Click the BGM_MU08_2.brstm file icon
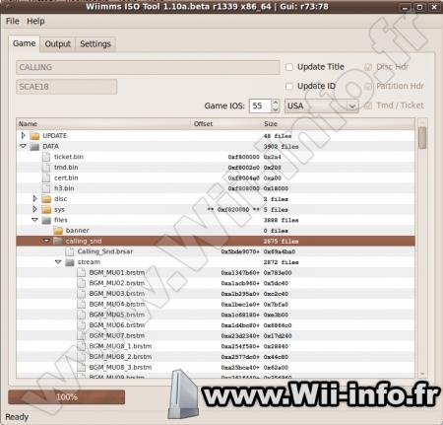This screenshot has width=443, height=425. 82,357
